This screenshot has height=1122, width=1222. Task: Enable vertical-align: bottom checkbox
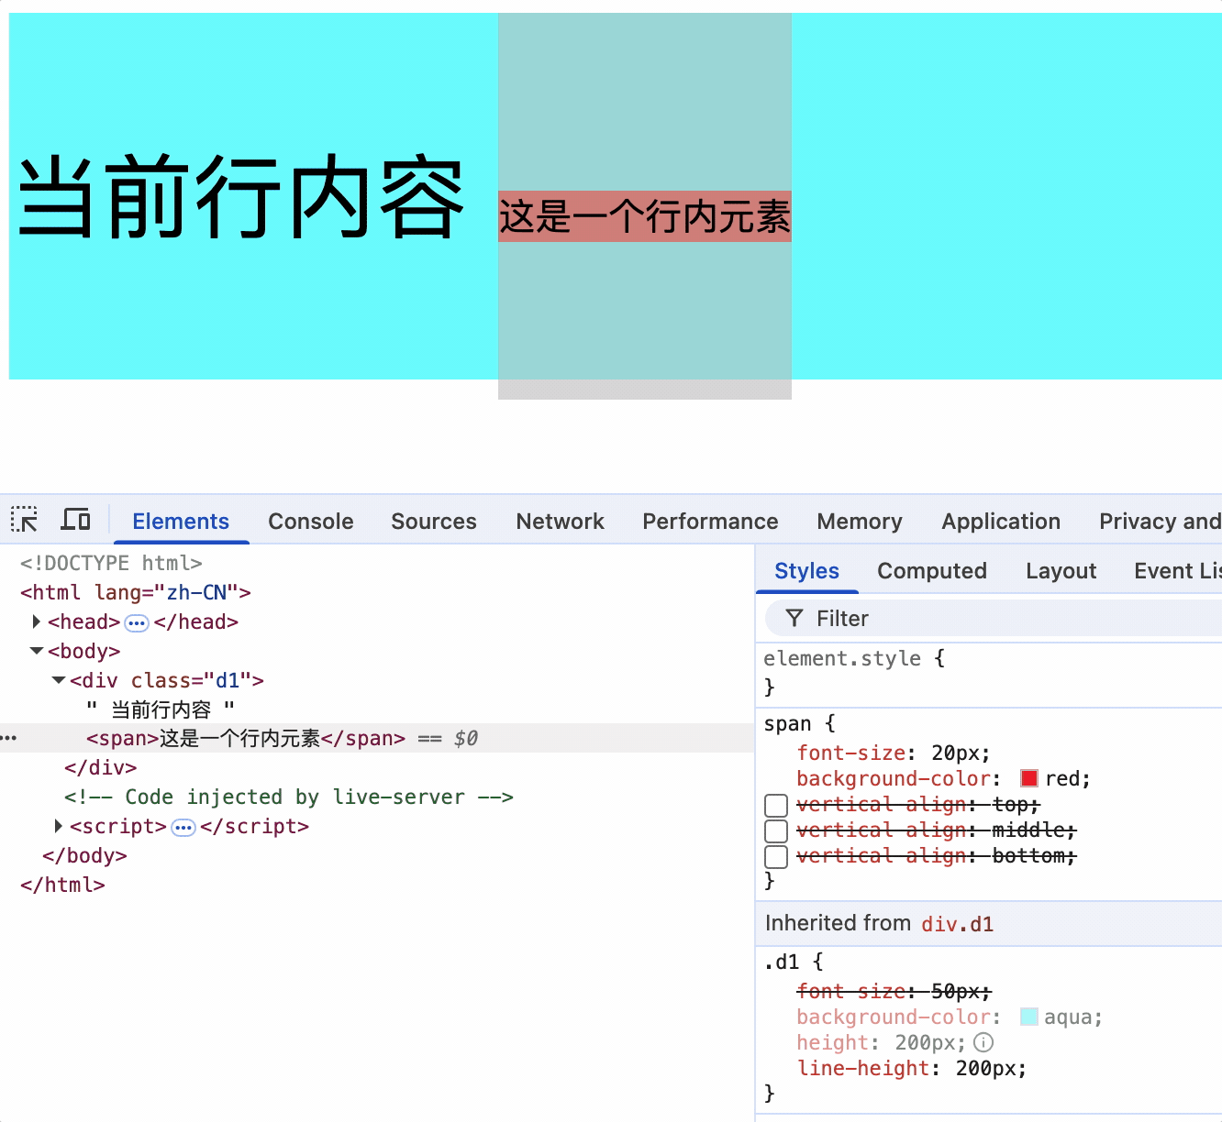776,856
